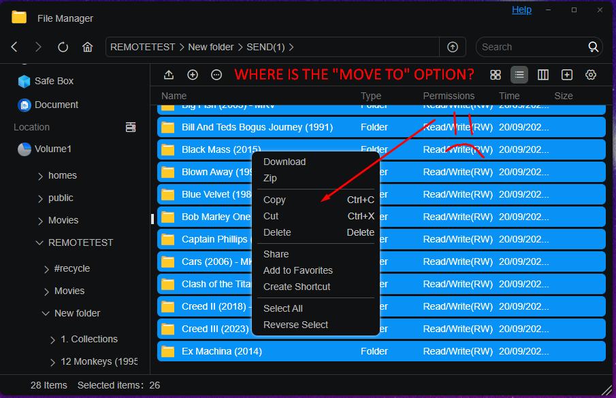Image resolution: width=616 pixels, height=398 pixels.
Task: Click the Cars (2006) folder icon
Action: click(167, 261)
